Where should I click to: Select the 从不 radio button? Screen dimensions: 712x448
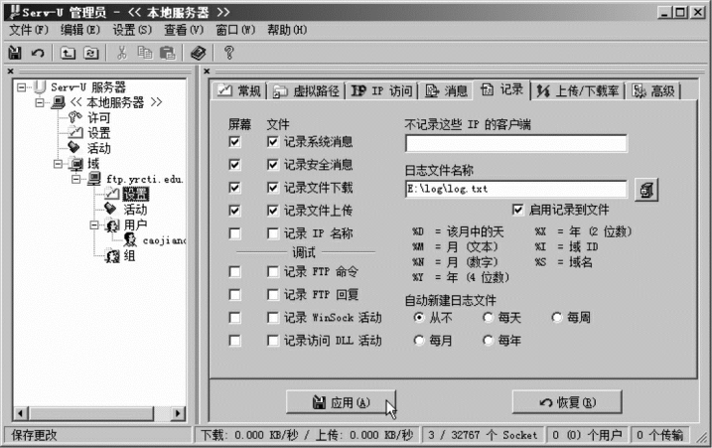(x=419, y=317)
